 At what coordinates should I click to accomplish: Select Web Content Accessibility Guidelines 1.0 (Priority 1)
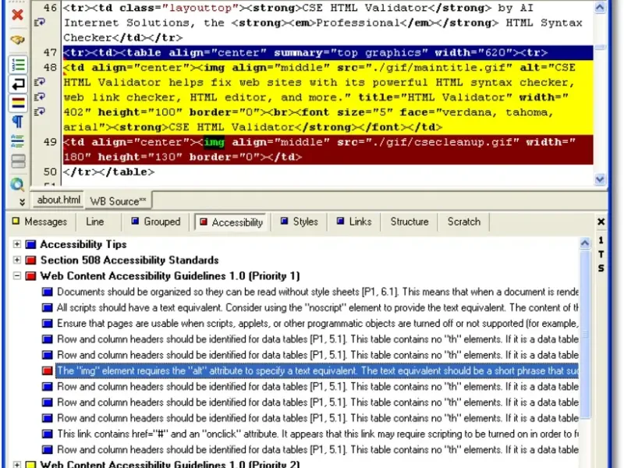[x=170, y=276]
